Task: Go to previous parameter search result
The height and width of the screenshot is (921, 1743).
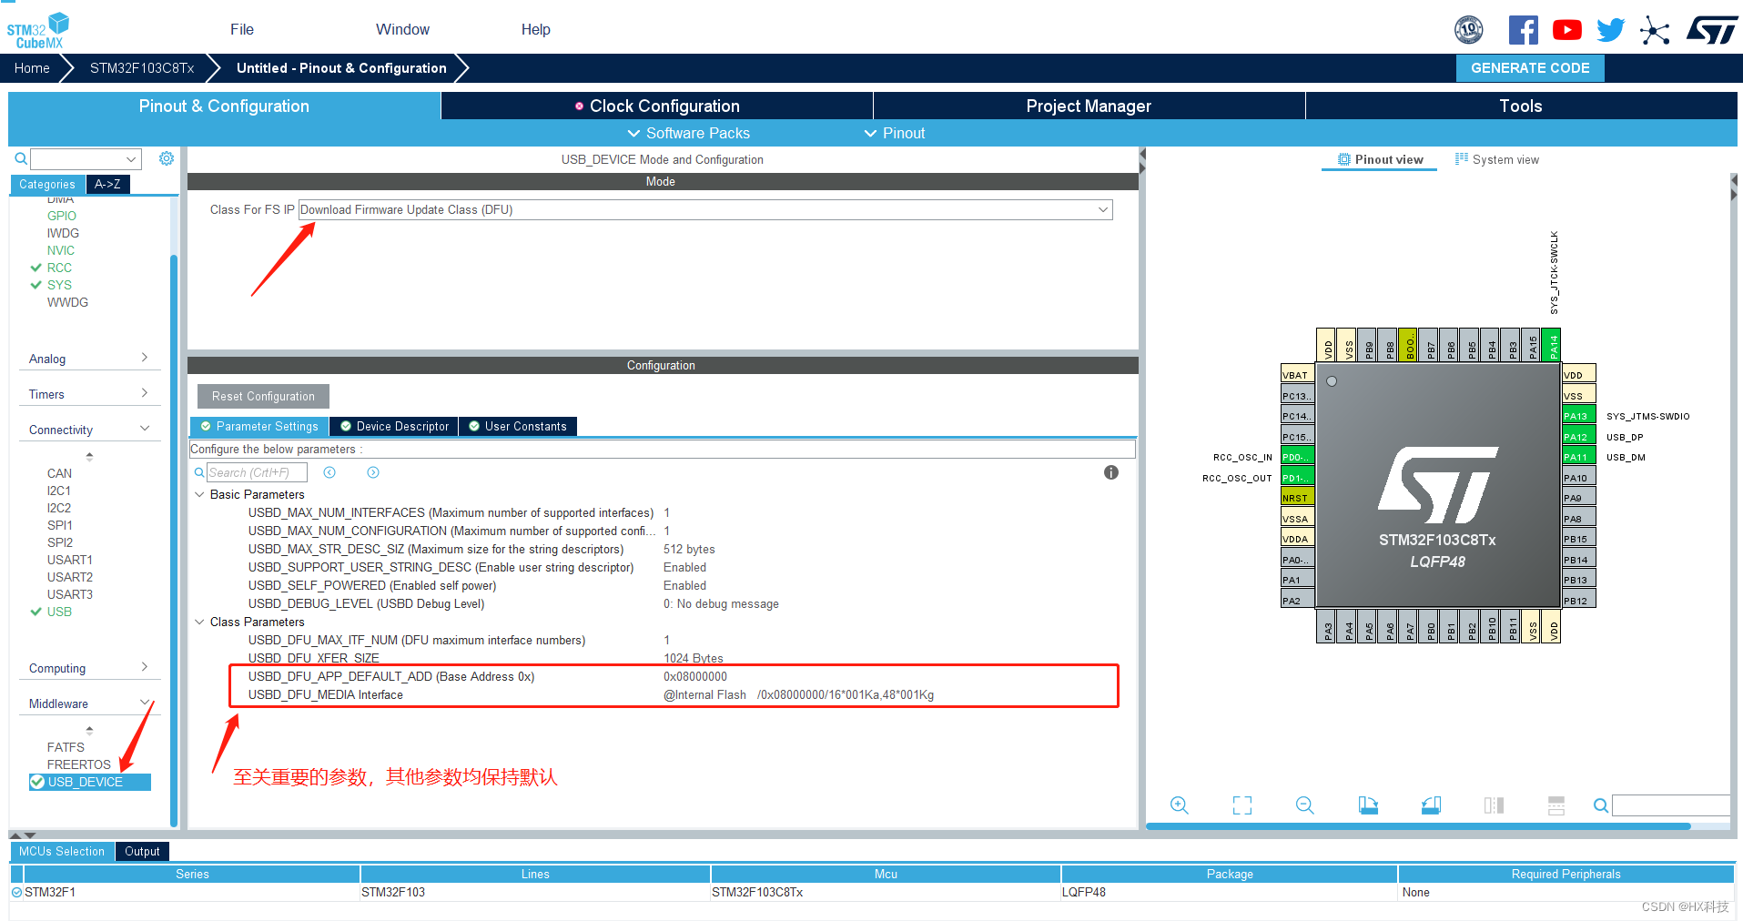Action: pos(329,472)
